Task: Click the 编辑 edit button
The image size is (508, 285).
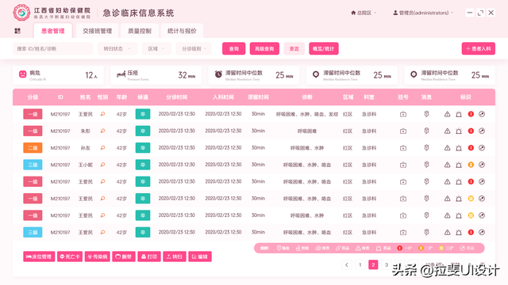Action: (x=200, y=256)
